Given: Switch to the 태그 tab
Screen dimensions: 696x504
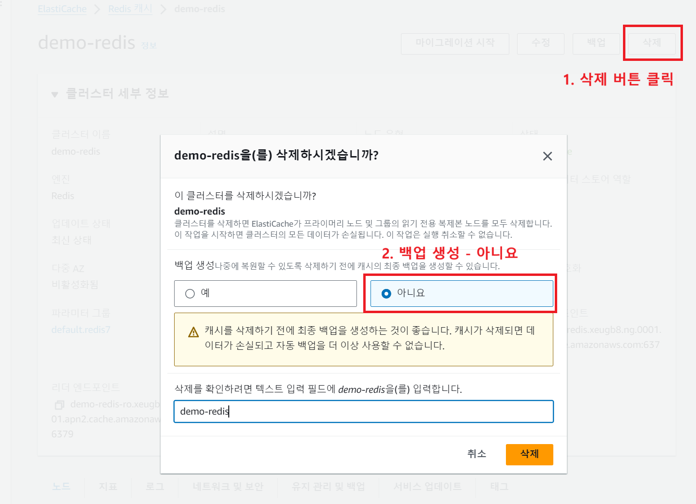Looking at the screenshot, I should 499,487.
